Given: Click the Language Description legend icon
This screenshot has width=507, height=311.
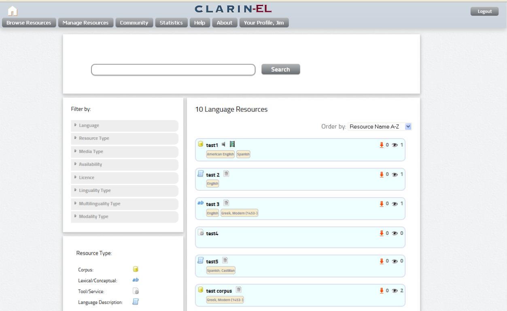Looking at the screenshot, I should point(136,301).
